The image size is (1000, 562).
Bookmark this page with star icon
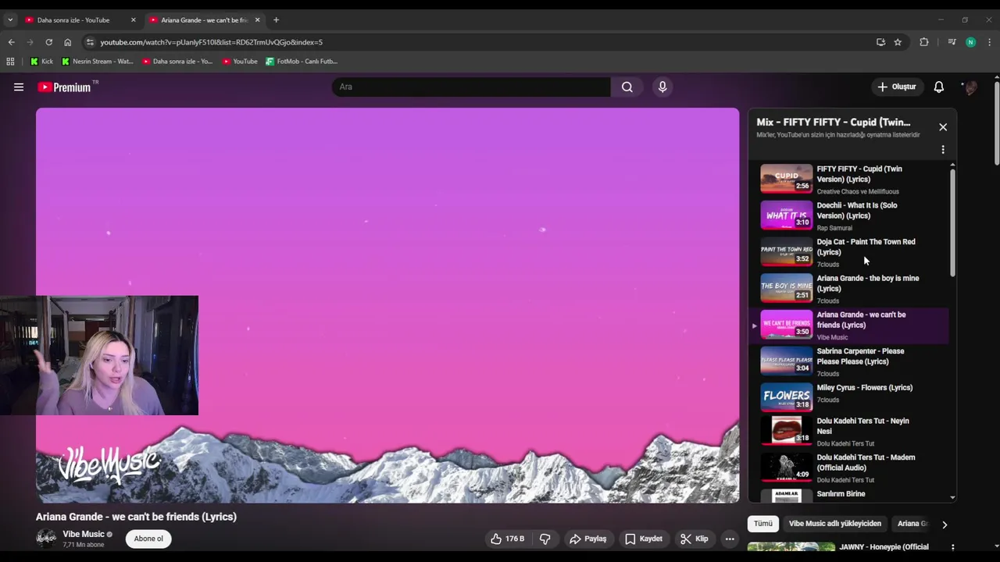click(898, 42)
